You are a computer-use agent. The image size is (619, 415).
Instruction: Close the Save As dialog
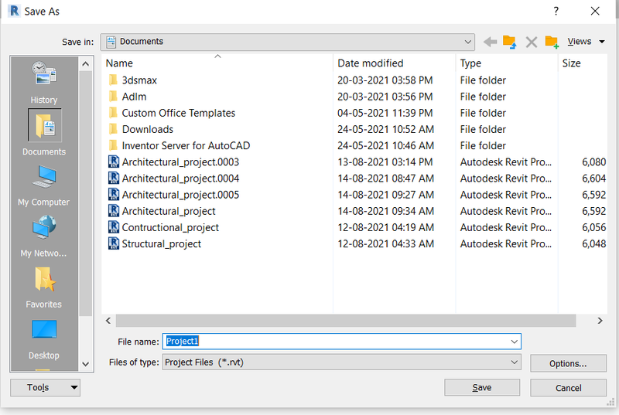[x=595, y=11]
